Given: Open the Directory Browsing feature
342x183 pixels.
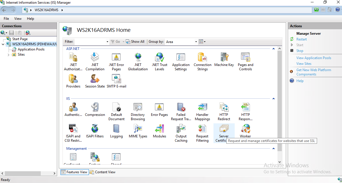Looking at the screenshot, I should [138, 112].
